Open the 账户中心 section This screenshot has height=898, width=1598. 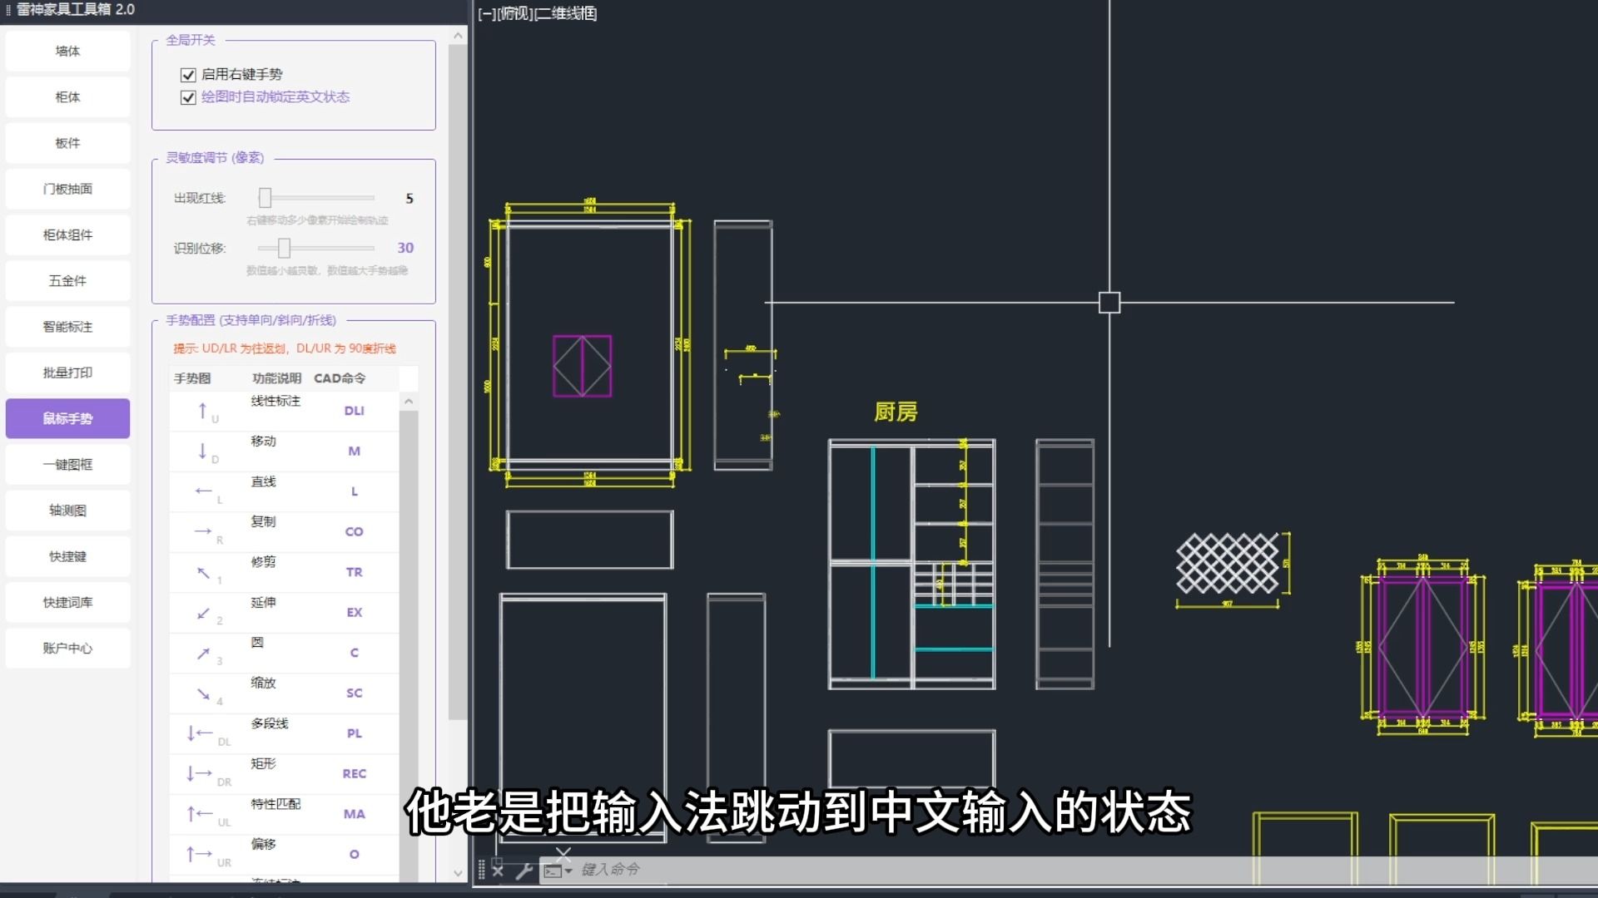[67, 649]
